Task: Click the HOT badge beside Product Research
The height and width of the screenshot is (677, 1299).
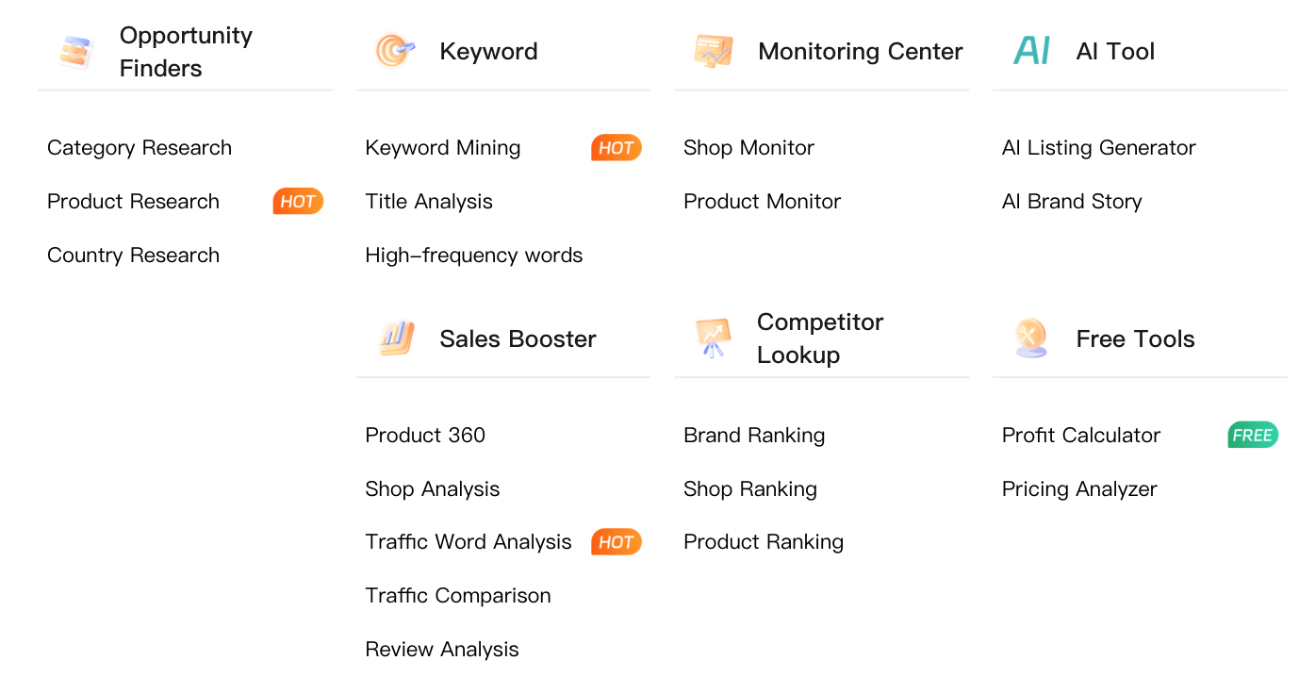Action: click(298, 202)
